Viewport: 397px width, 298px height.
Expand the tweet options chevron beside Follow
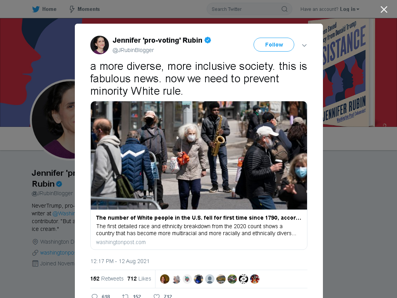304,45
